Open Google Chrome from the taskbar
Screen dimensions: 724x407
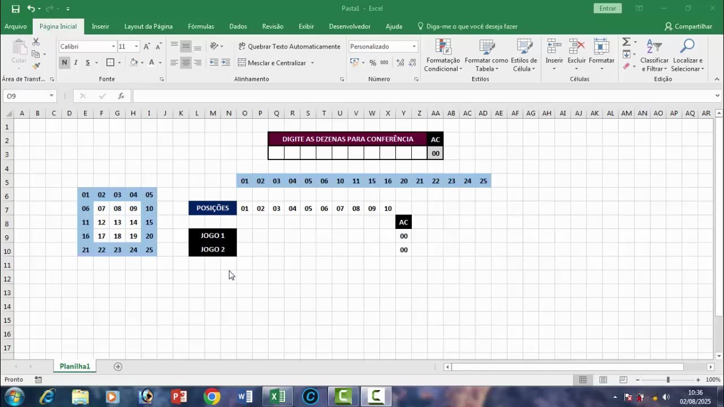pos(212,397)
